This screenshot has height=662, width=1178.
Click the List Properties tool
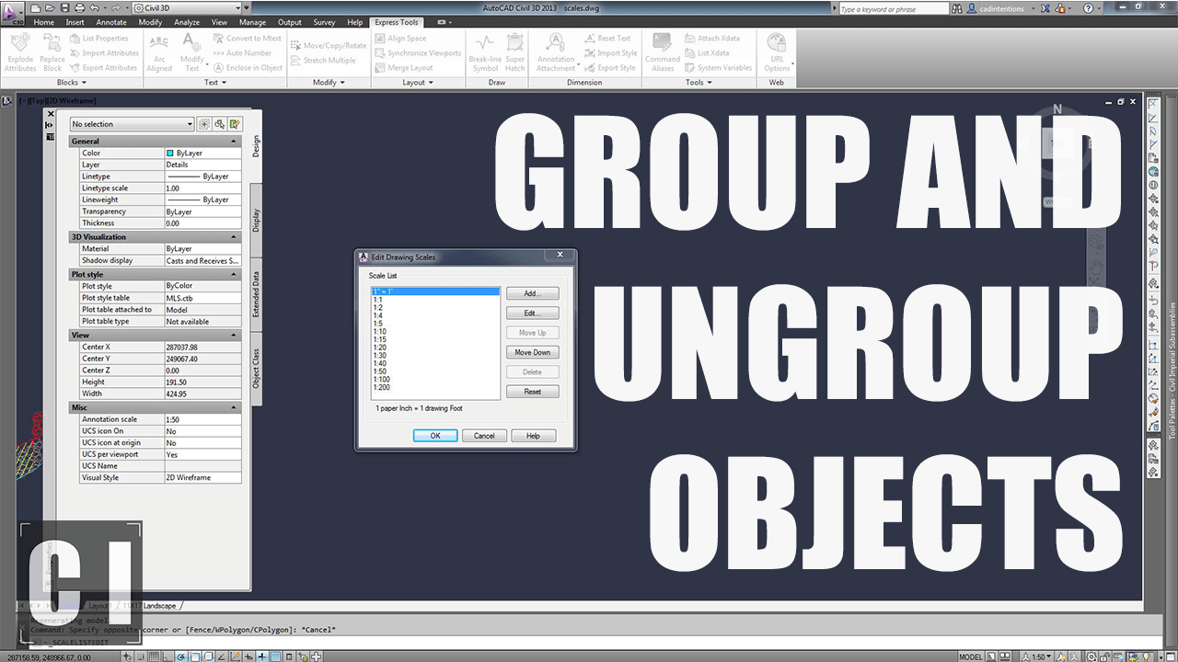click(99, 39)
